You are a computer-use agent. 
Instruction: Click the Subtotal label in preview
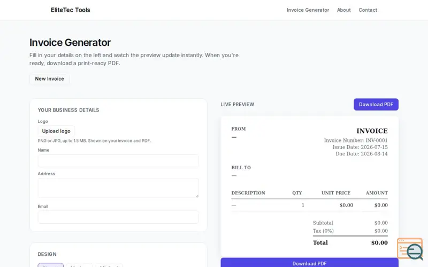point(323,223)
